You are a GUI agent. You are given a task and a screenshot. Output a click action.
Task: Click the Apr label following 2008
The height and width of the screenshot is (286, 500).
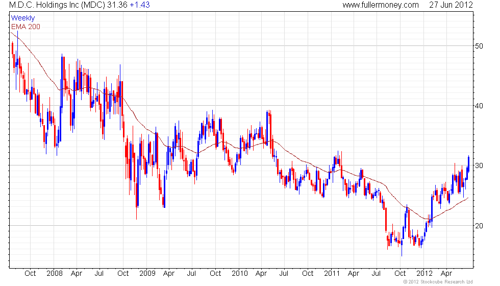click(77, 274)
